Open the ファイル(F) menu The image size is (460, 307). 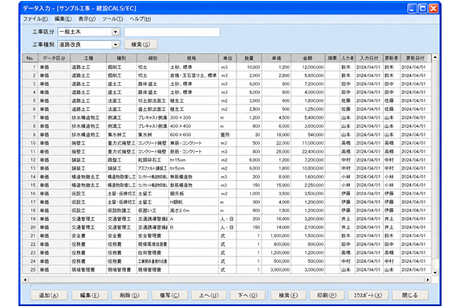(35, 19)
